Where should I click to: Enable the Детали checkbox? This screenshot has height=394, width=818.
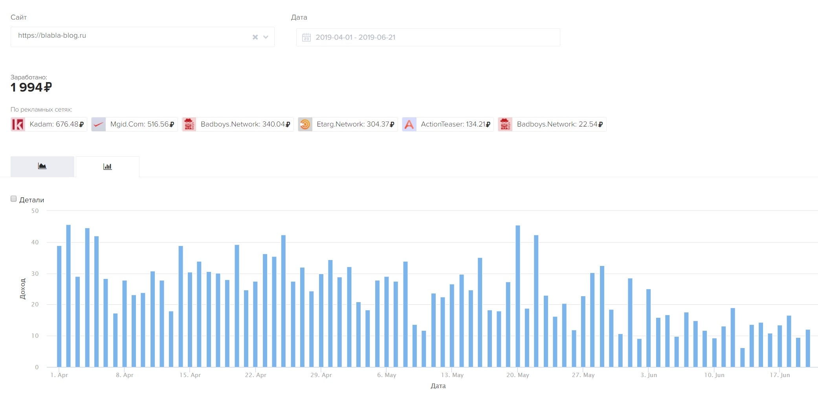coord(14,199)
